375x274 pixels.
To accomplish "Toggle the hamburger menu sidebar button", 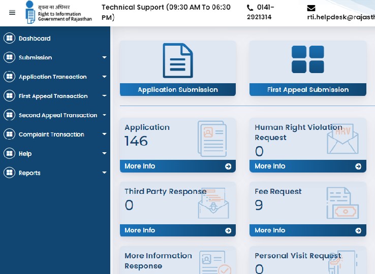I will (x=12, y=13).
